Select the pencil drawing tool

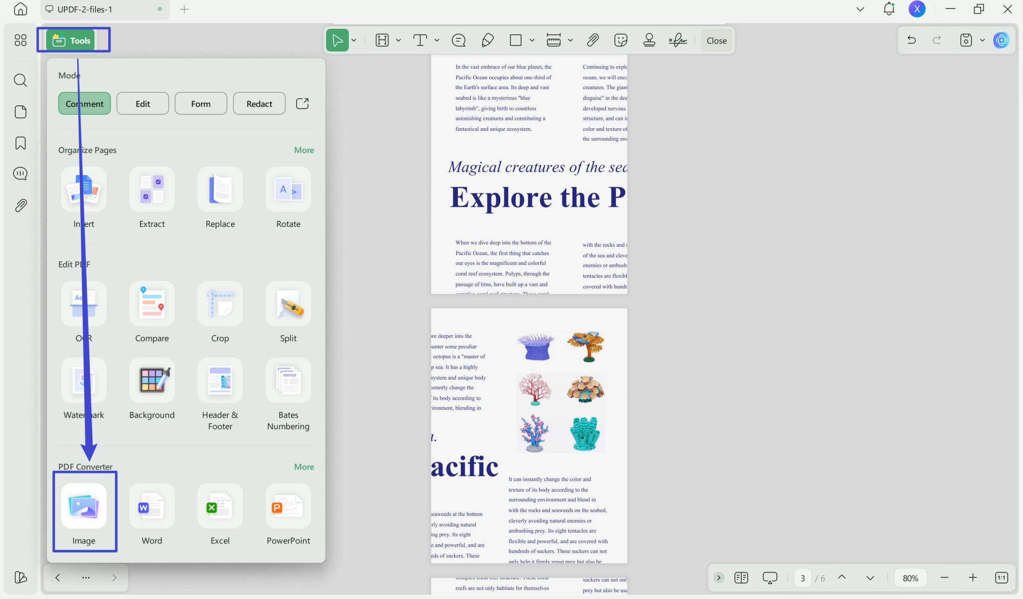[x=488, y=40]
